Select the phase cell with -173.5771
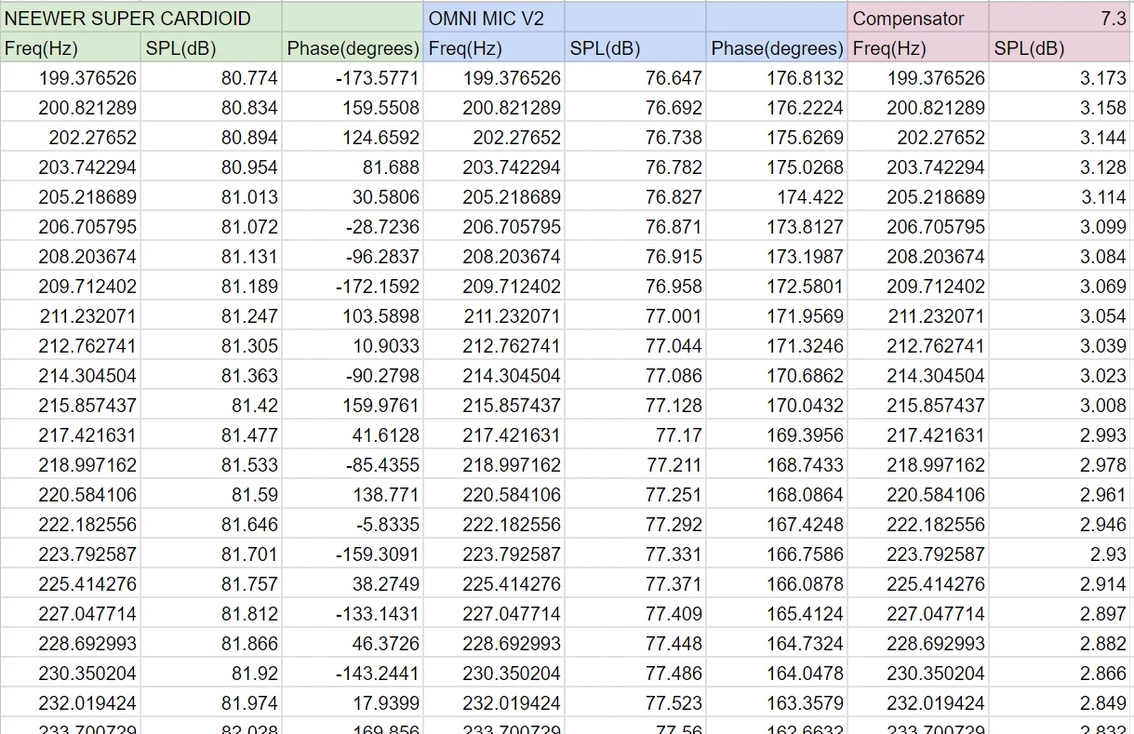This screenshot has height=734, width=1134. tap(353, 78)
